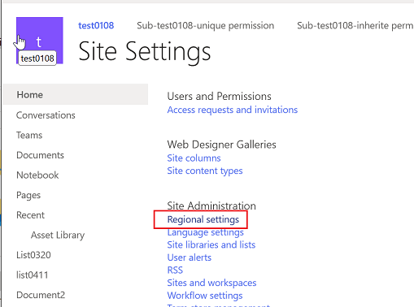The width and height of the screenshot is (414, 307).
Task: Open Access requests and invitations link
Action: [x=233, y=110]
